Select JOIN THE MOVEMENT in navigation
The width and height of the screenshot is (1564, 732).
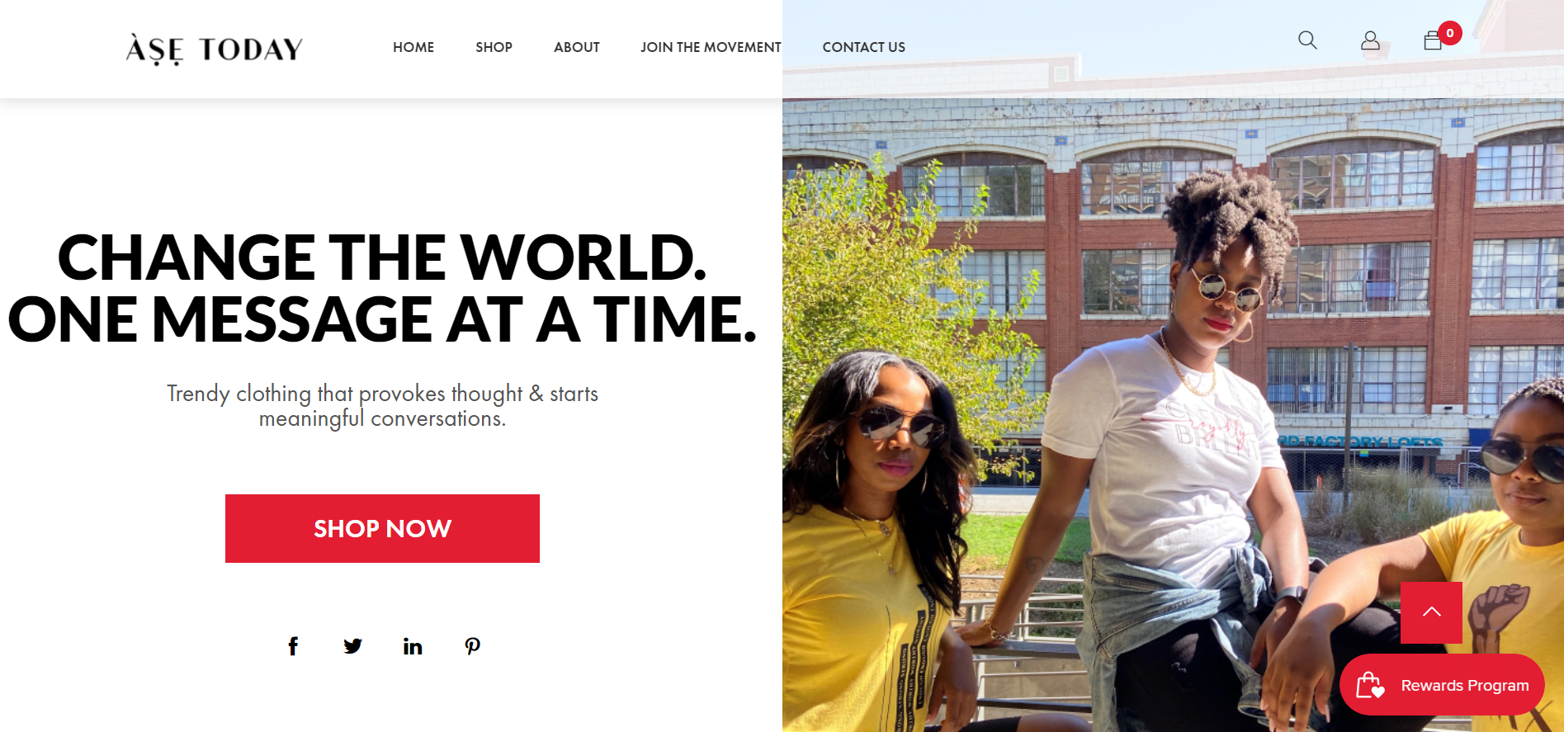[711, 47]
